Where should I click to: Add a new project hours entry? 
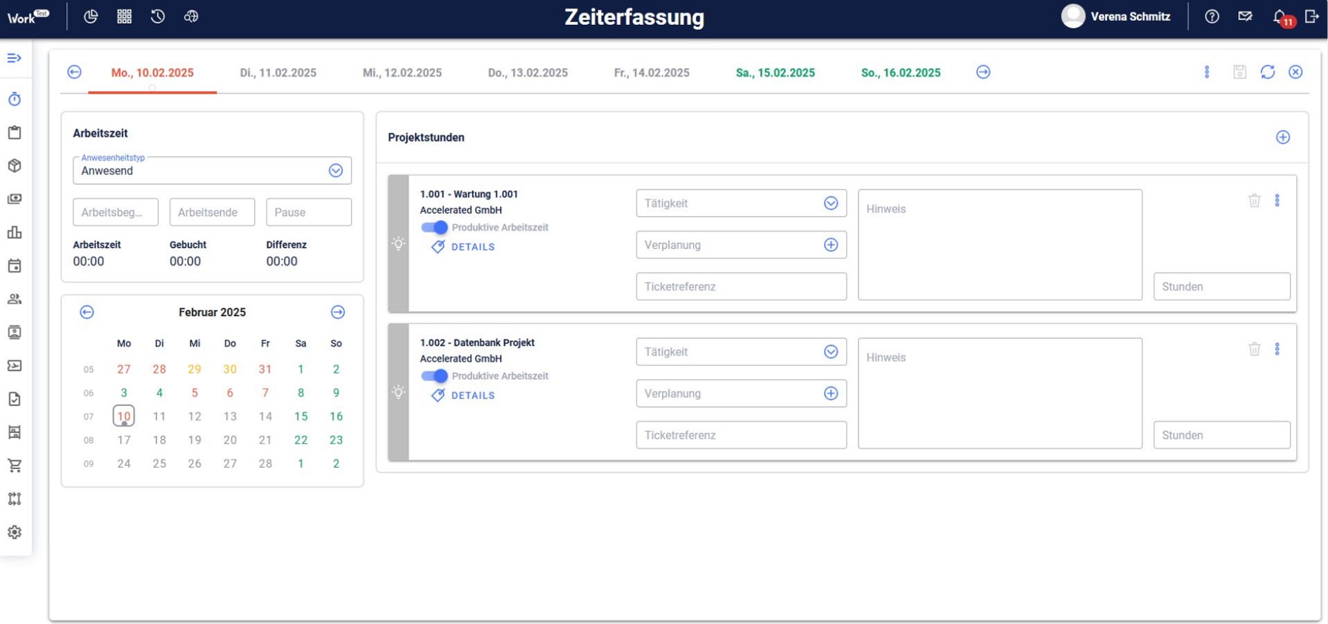click(1283, 137)
